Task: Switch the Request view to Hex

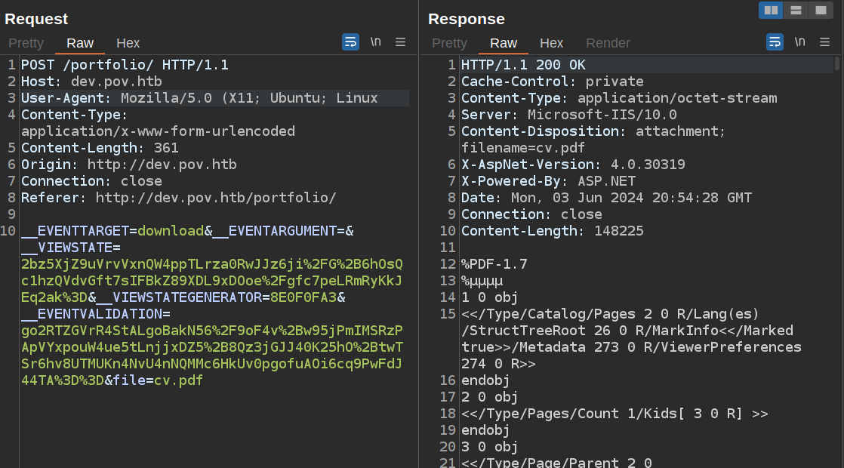Action: click(128, 43)
